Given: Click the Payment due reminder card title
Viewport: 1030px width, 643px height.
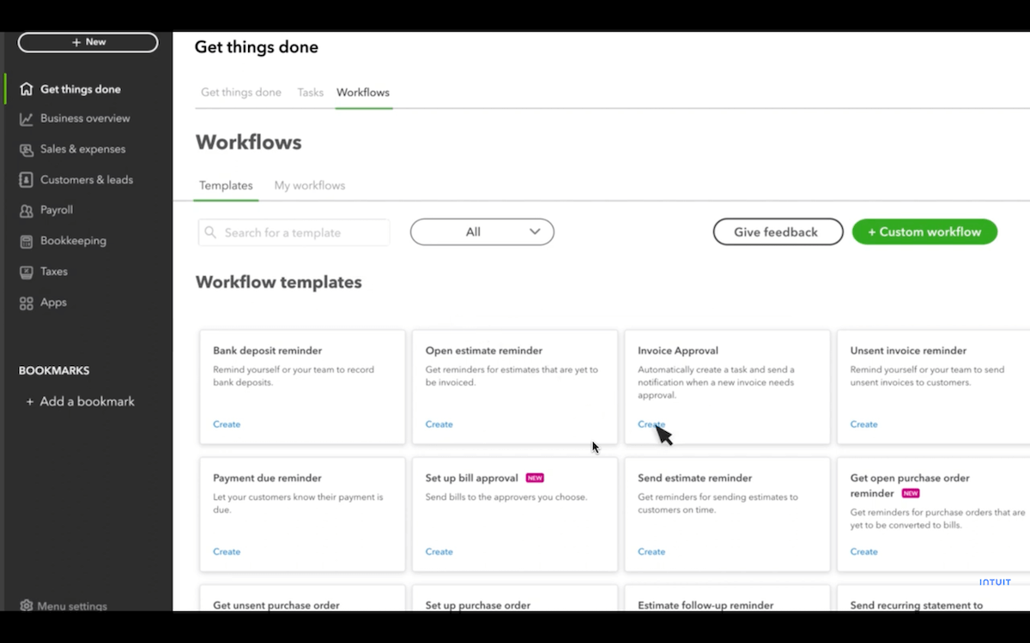Looking at the screenshot, I should [267, 478].
